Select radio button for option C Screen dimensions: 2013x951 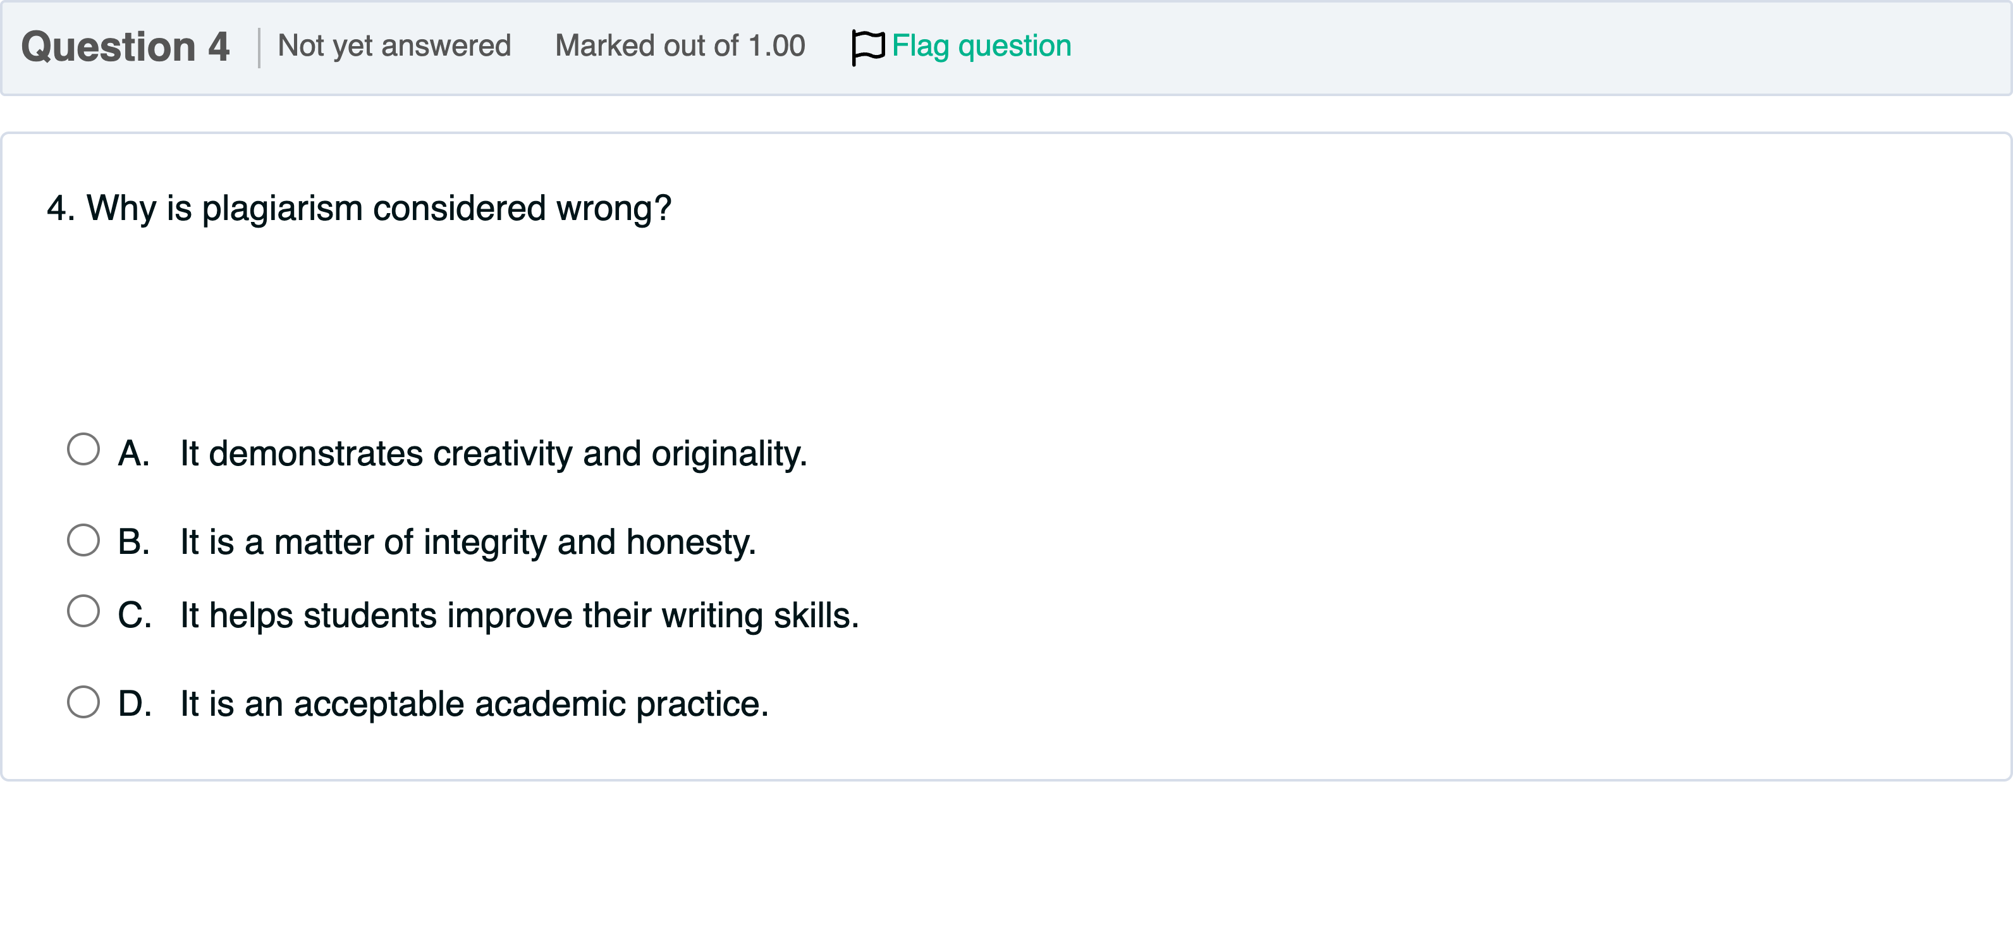pyautogui.click(x=83, y=611)
